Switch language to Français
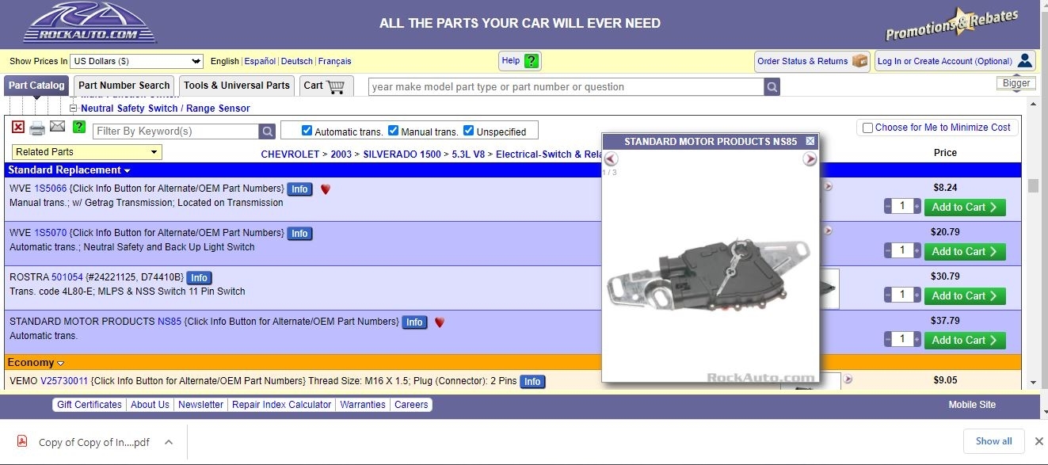The height and width of the screenshot is (465, 1048). point(334,61)
